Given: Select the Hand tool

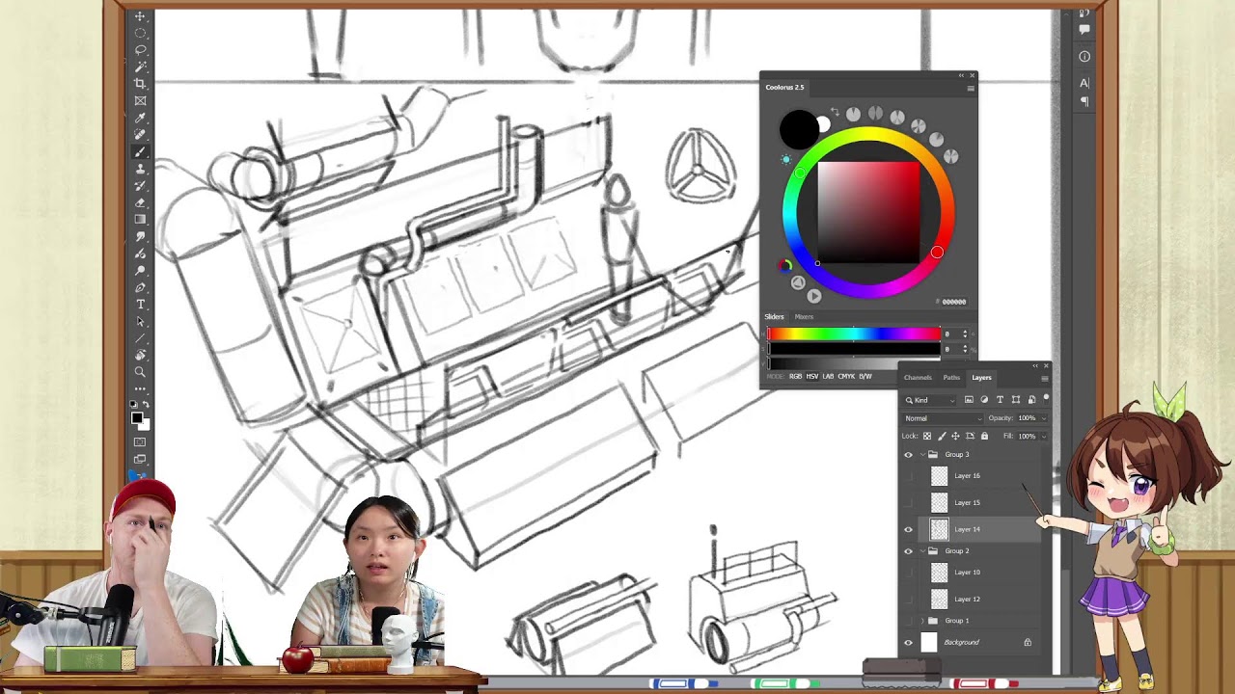Looking at the screenshot, I should [x=140, y=355].
